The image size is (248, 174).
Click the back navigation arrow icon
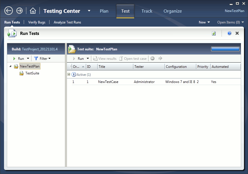point(9,11)
